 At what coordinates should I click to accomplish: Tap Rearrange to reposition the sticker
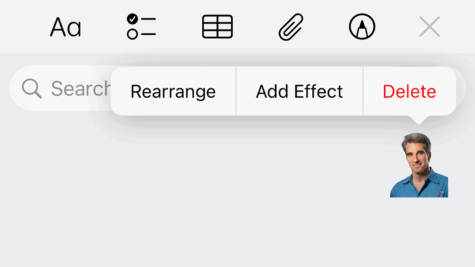[173, 91]
